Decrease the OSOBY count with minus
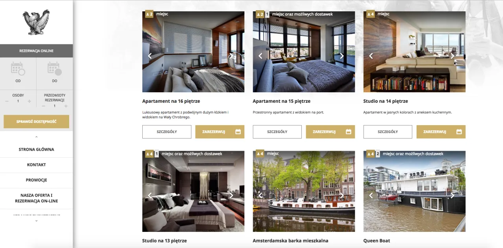 pyautogui.click(x=7, y=101)
